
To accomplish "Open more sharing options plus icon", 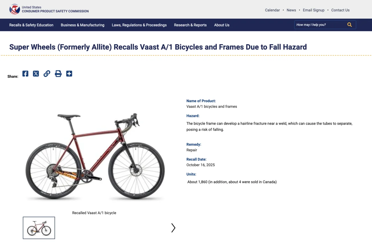I will tap(69, 74).
